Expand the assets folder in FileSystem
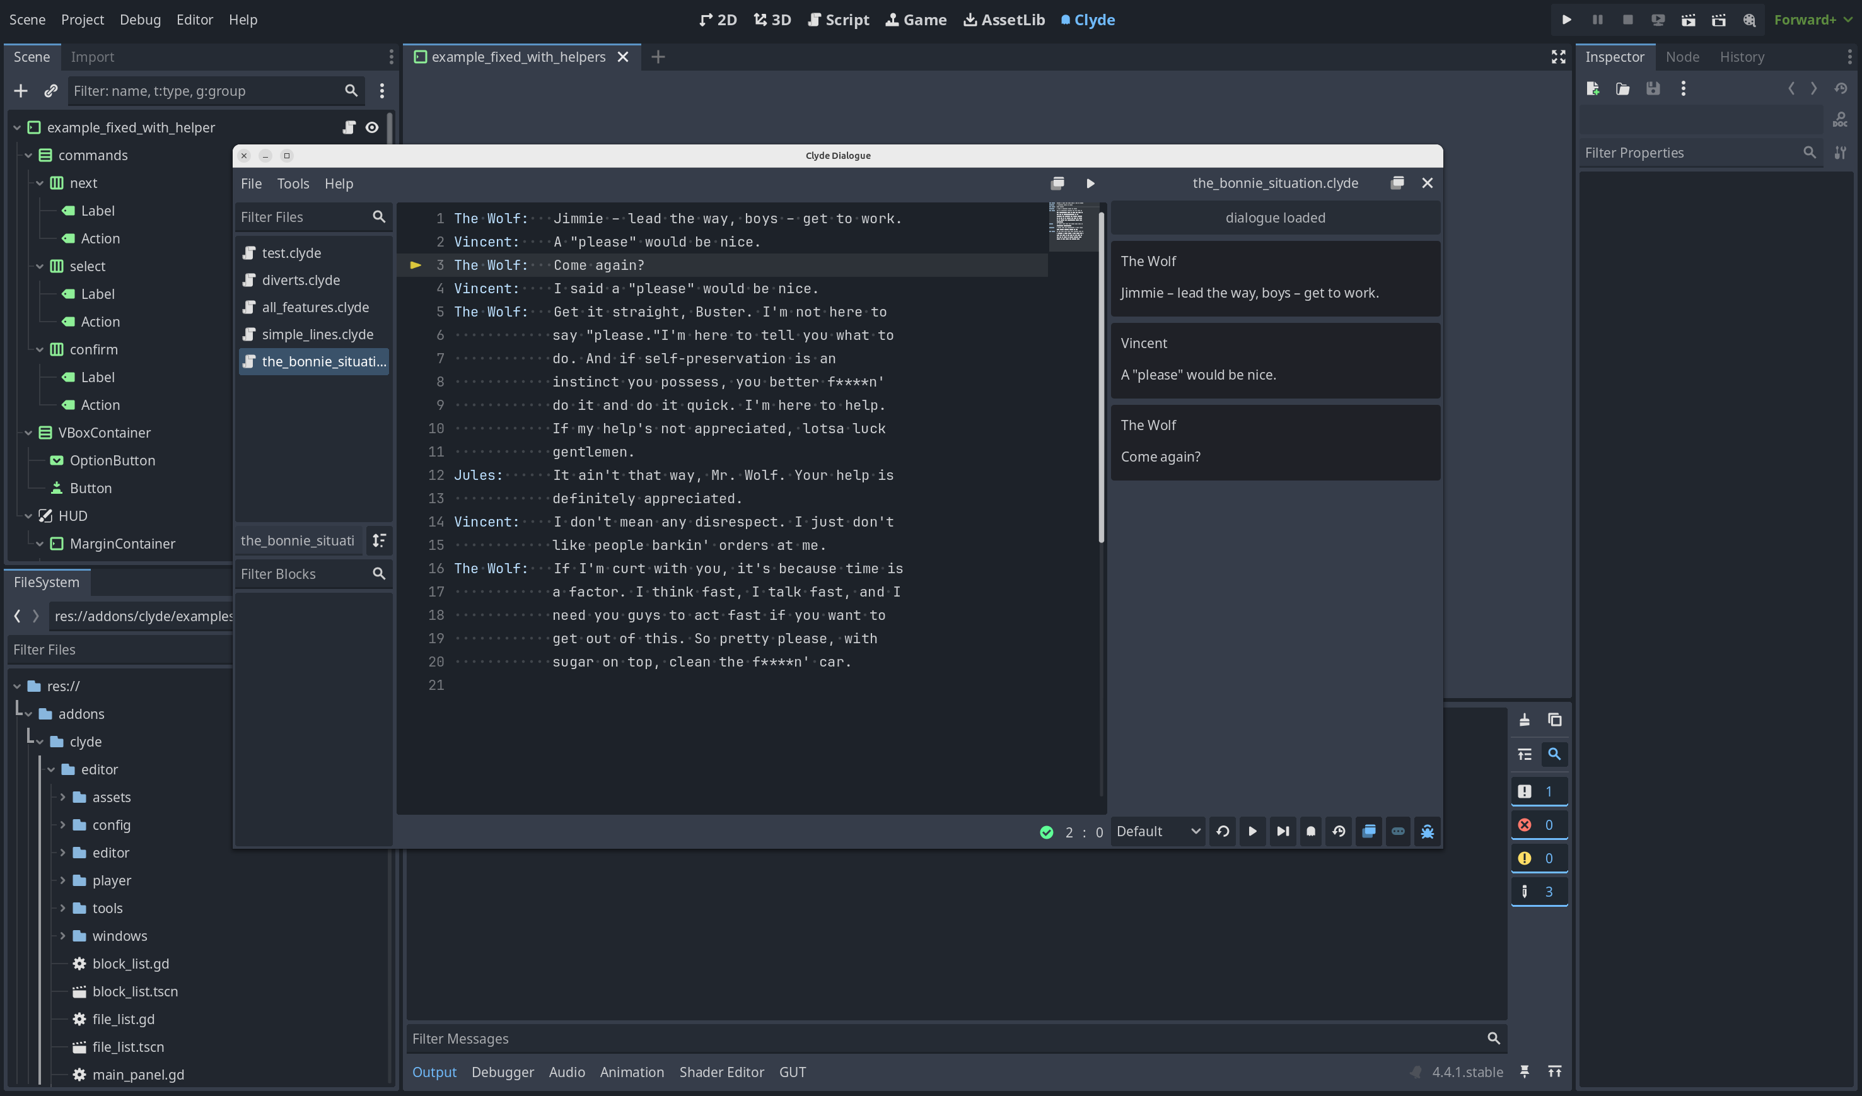This screenshot has width=1862, height=1096. 63,796
